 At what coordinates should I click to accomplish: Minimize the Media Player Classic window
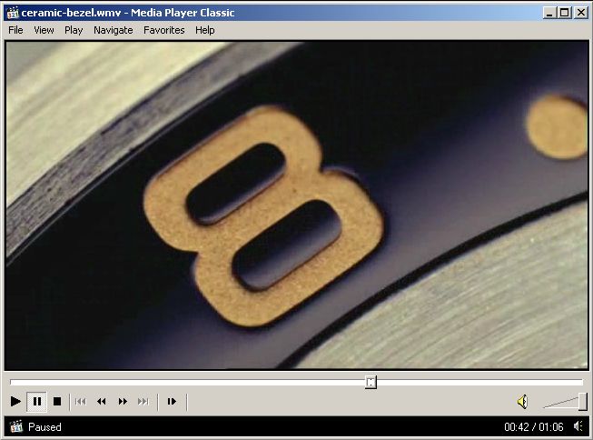(x=549, y=13)
